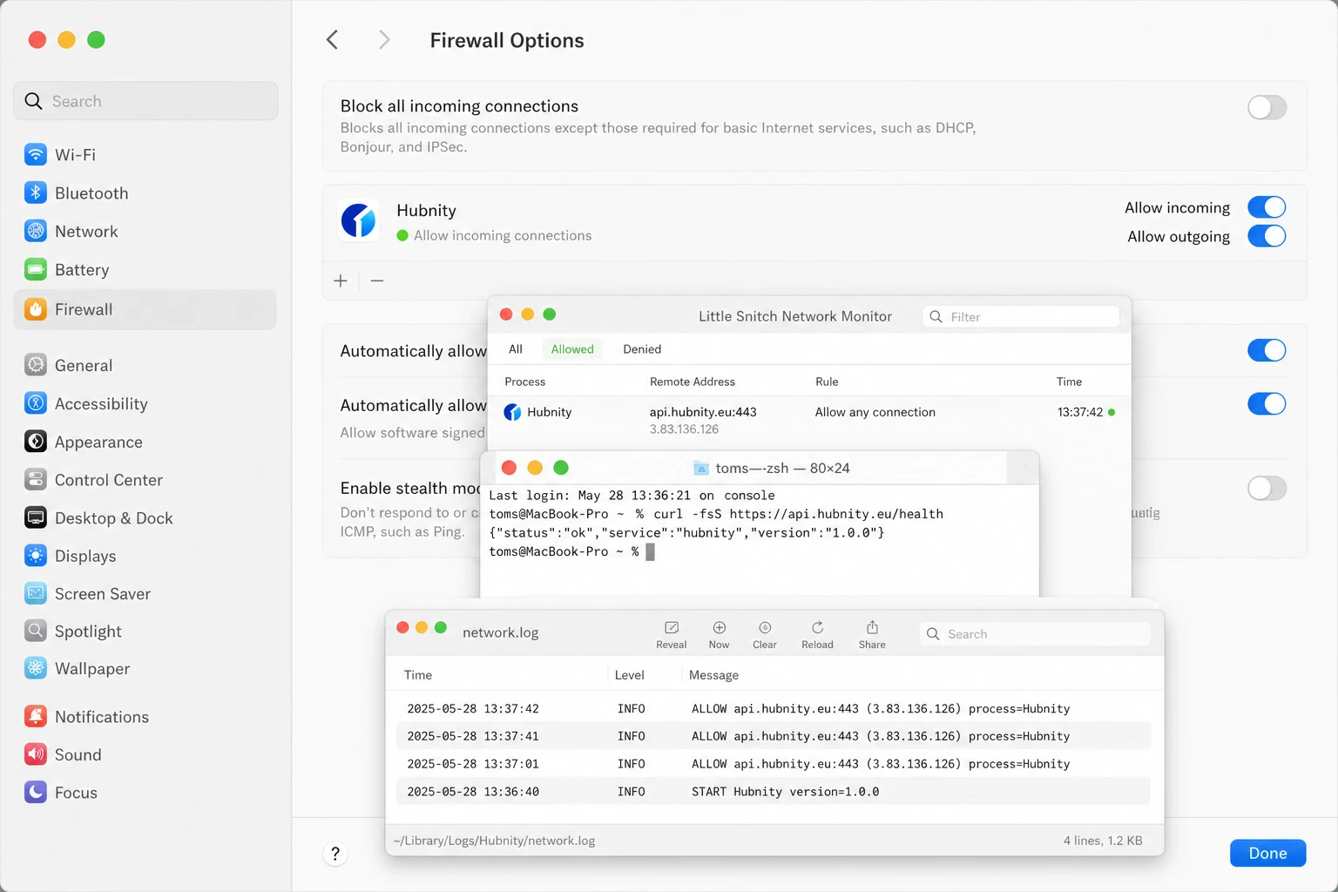Click Rule column header in Little Snitch
This screenshot has height=892, width=1338.
(827, 382)
